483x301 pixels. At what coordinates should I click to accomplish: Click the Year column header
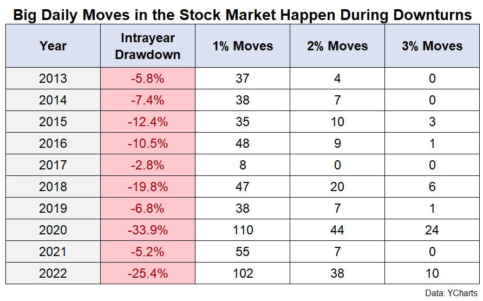point(53,46)
